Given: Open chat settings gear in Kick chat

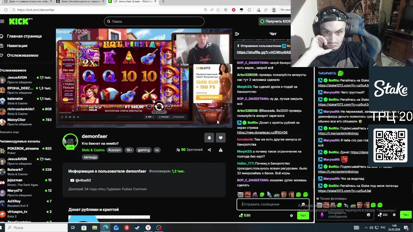Looking at the screenshot, I should pos(291,216).
